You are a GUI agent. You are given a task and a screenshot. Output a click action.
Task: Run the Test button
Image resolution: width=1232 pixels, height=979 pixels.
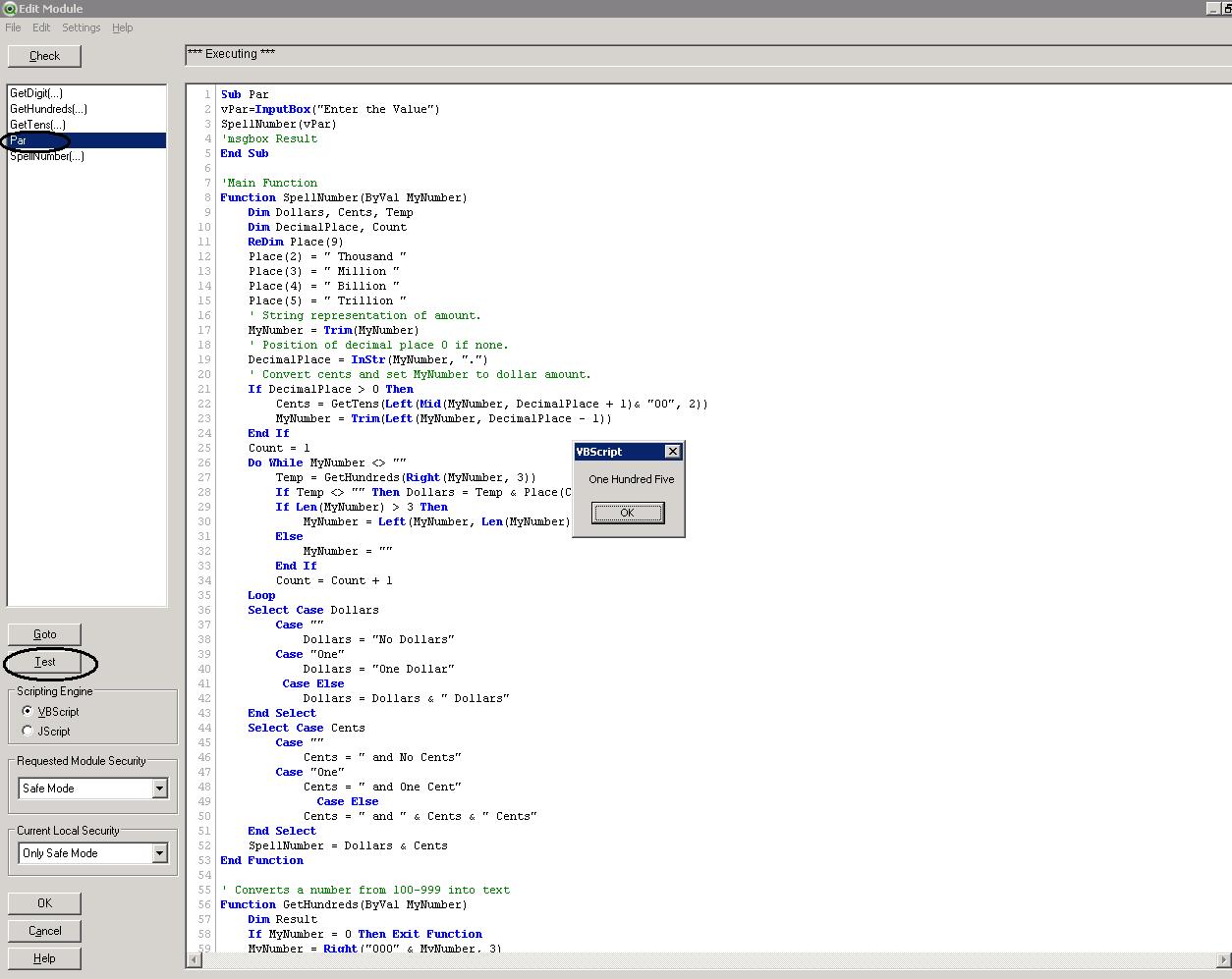[45, 662]
